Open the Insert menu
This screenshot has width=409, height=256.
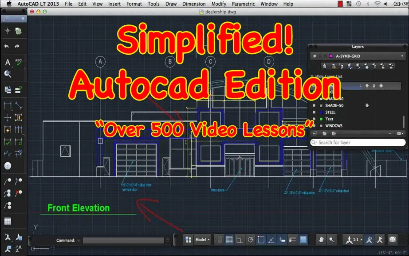(114, 4)
